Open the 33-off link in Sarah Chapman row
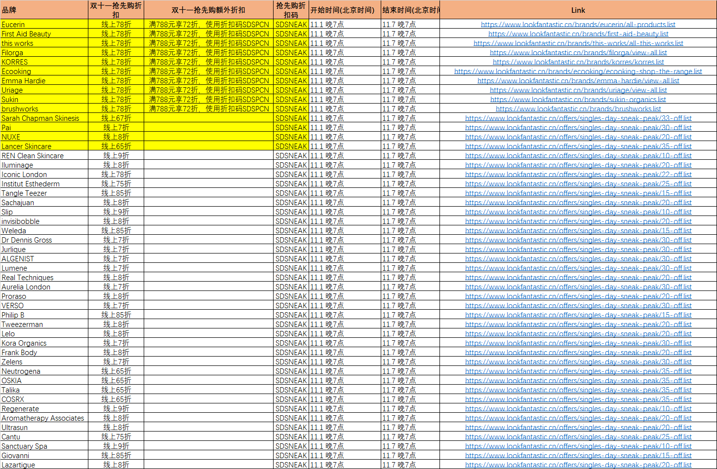Screen dimensions: 717x469 coord(578,118)
